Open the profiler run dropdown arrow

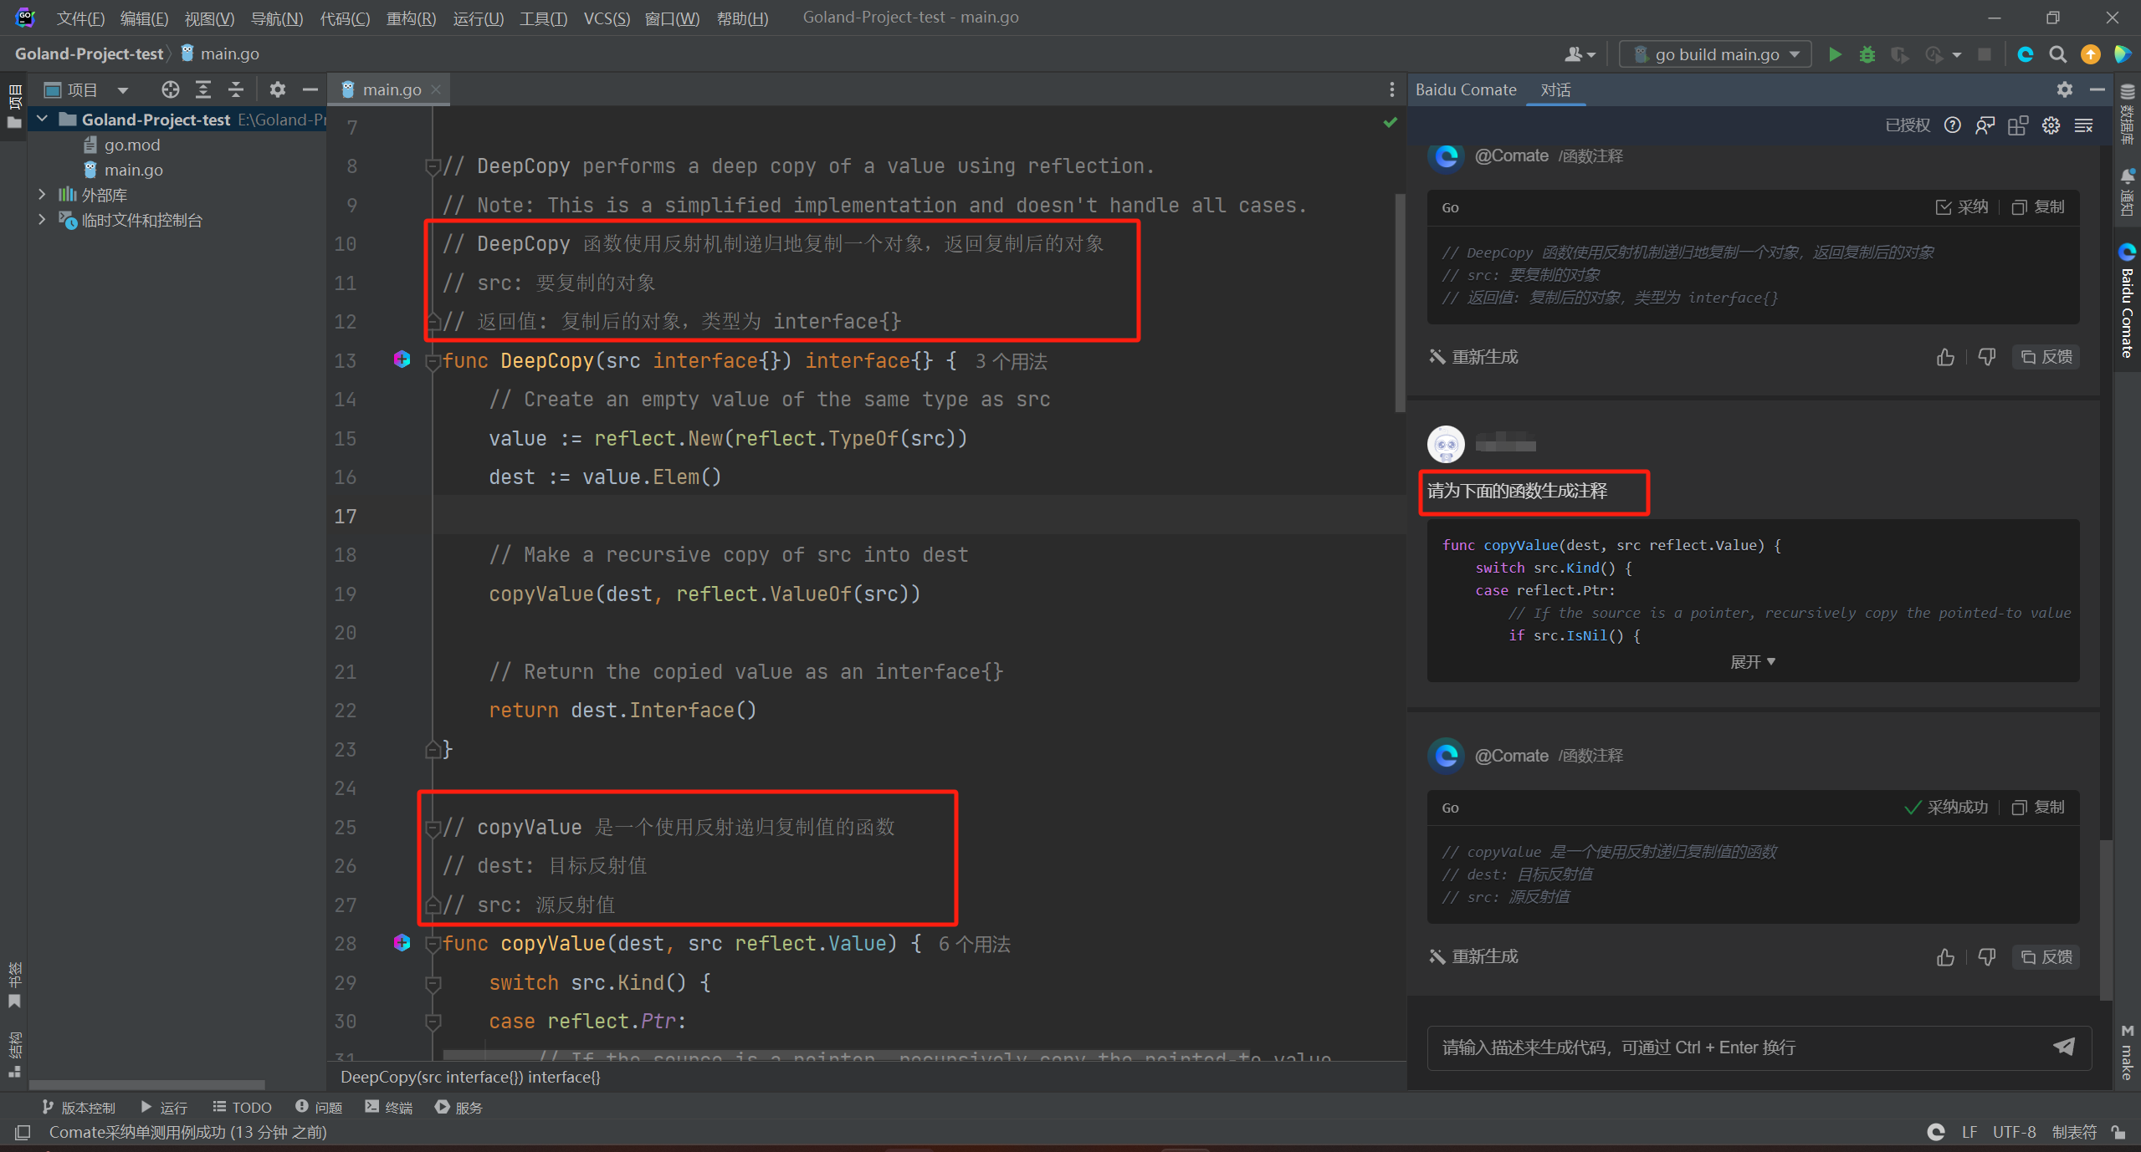point(1956,55)
